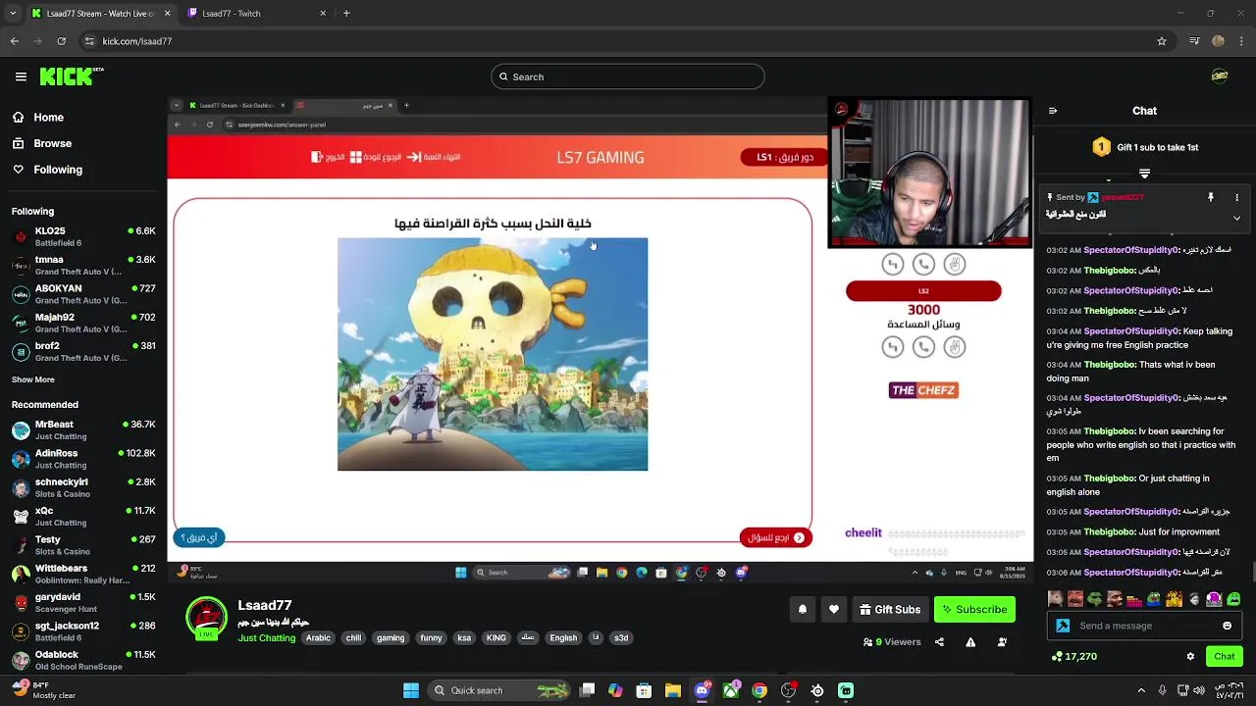
Task: Expand pinned message chevron
Action: [x=1236, y=218]
